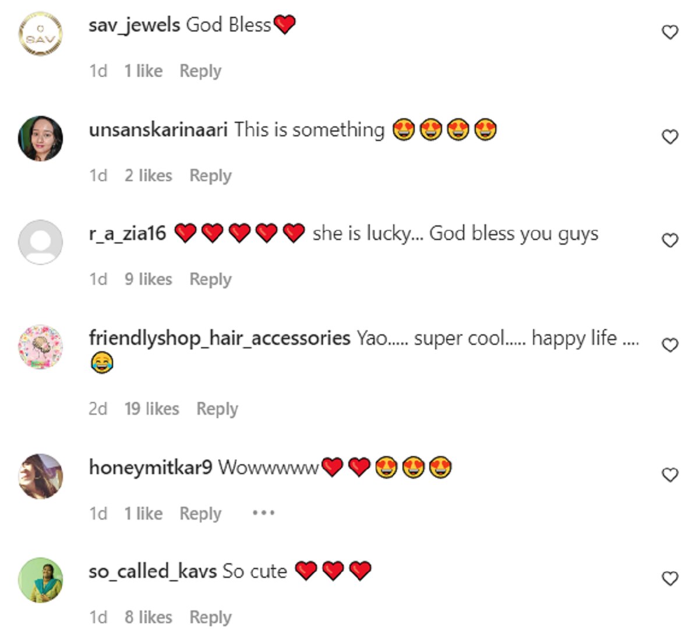Reply to friendlyshop_hair_accessories' comment
699x632 pixels.
pos(217,409)
